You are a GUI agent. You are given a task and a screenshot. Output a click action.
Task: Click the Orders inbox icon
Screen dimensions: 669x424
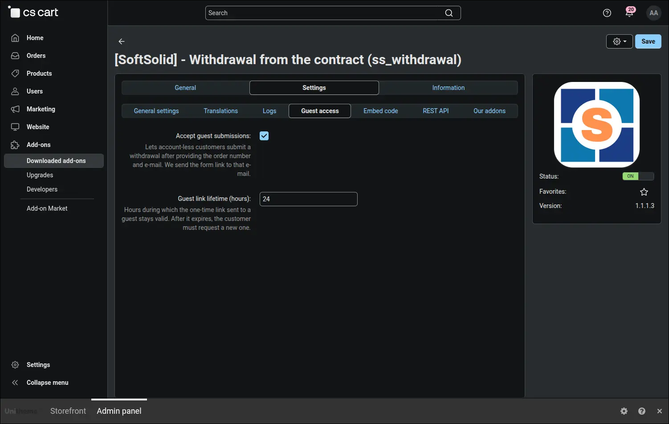[x=15, y=56]
